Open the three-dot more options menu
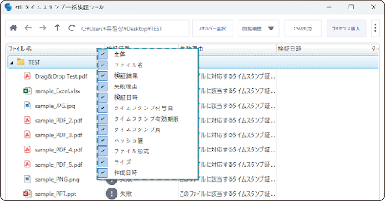This screenshot has height=201, width=385. pos(375,29)
